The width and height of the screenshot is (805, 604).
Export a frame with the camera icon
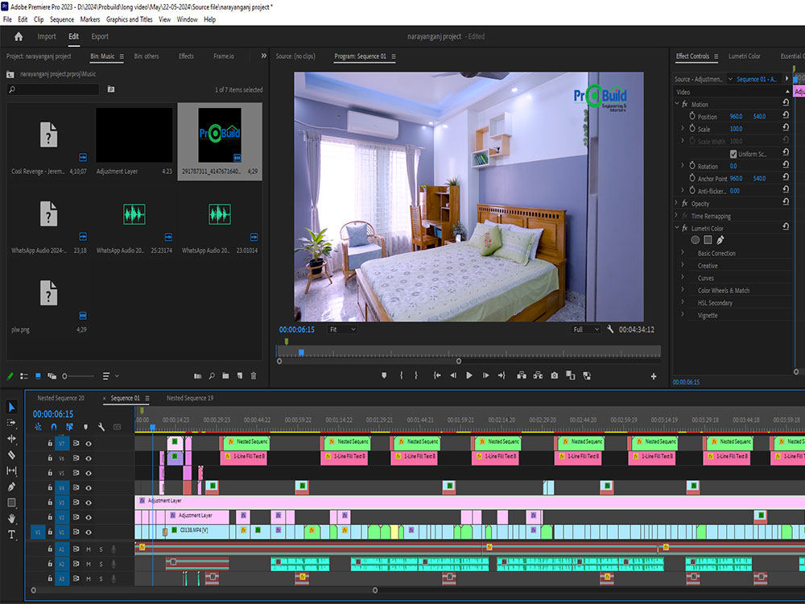[555, 375]
